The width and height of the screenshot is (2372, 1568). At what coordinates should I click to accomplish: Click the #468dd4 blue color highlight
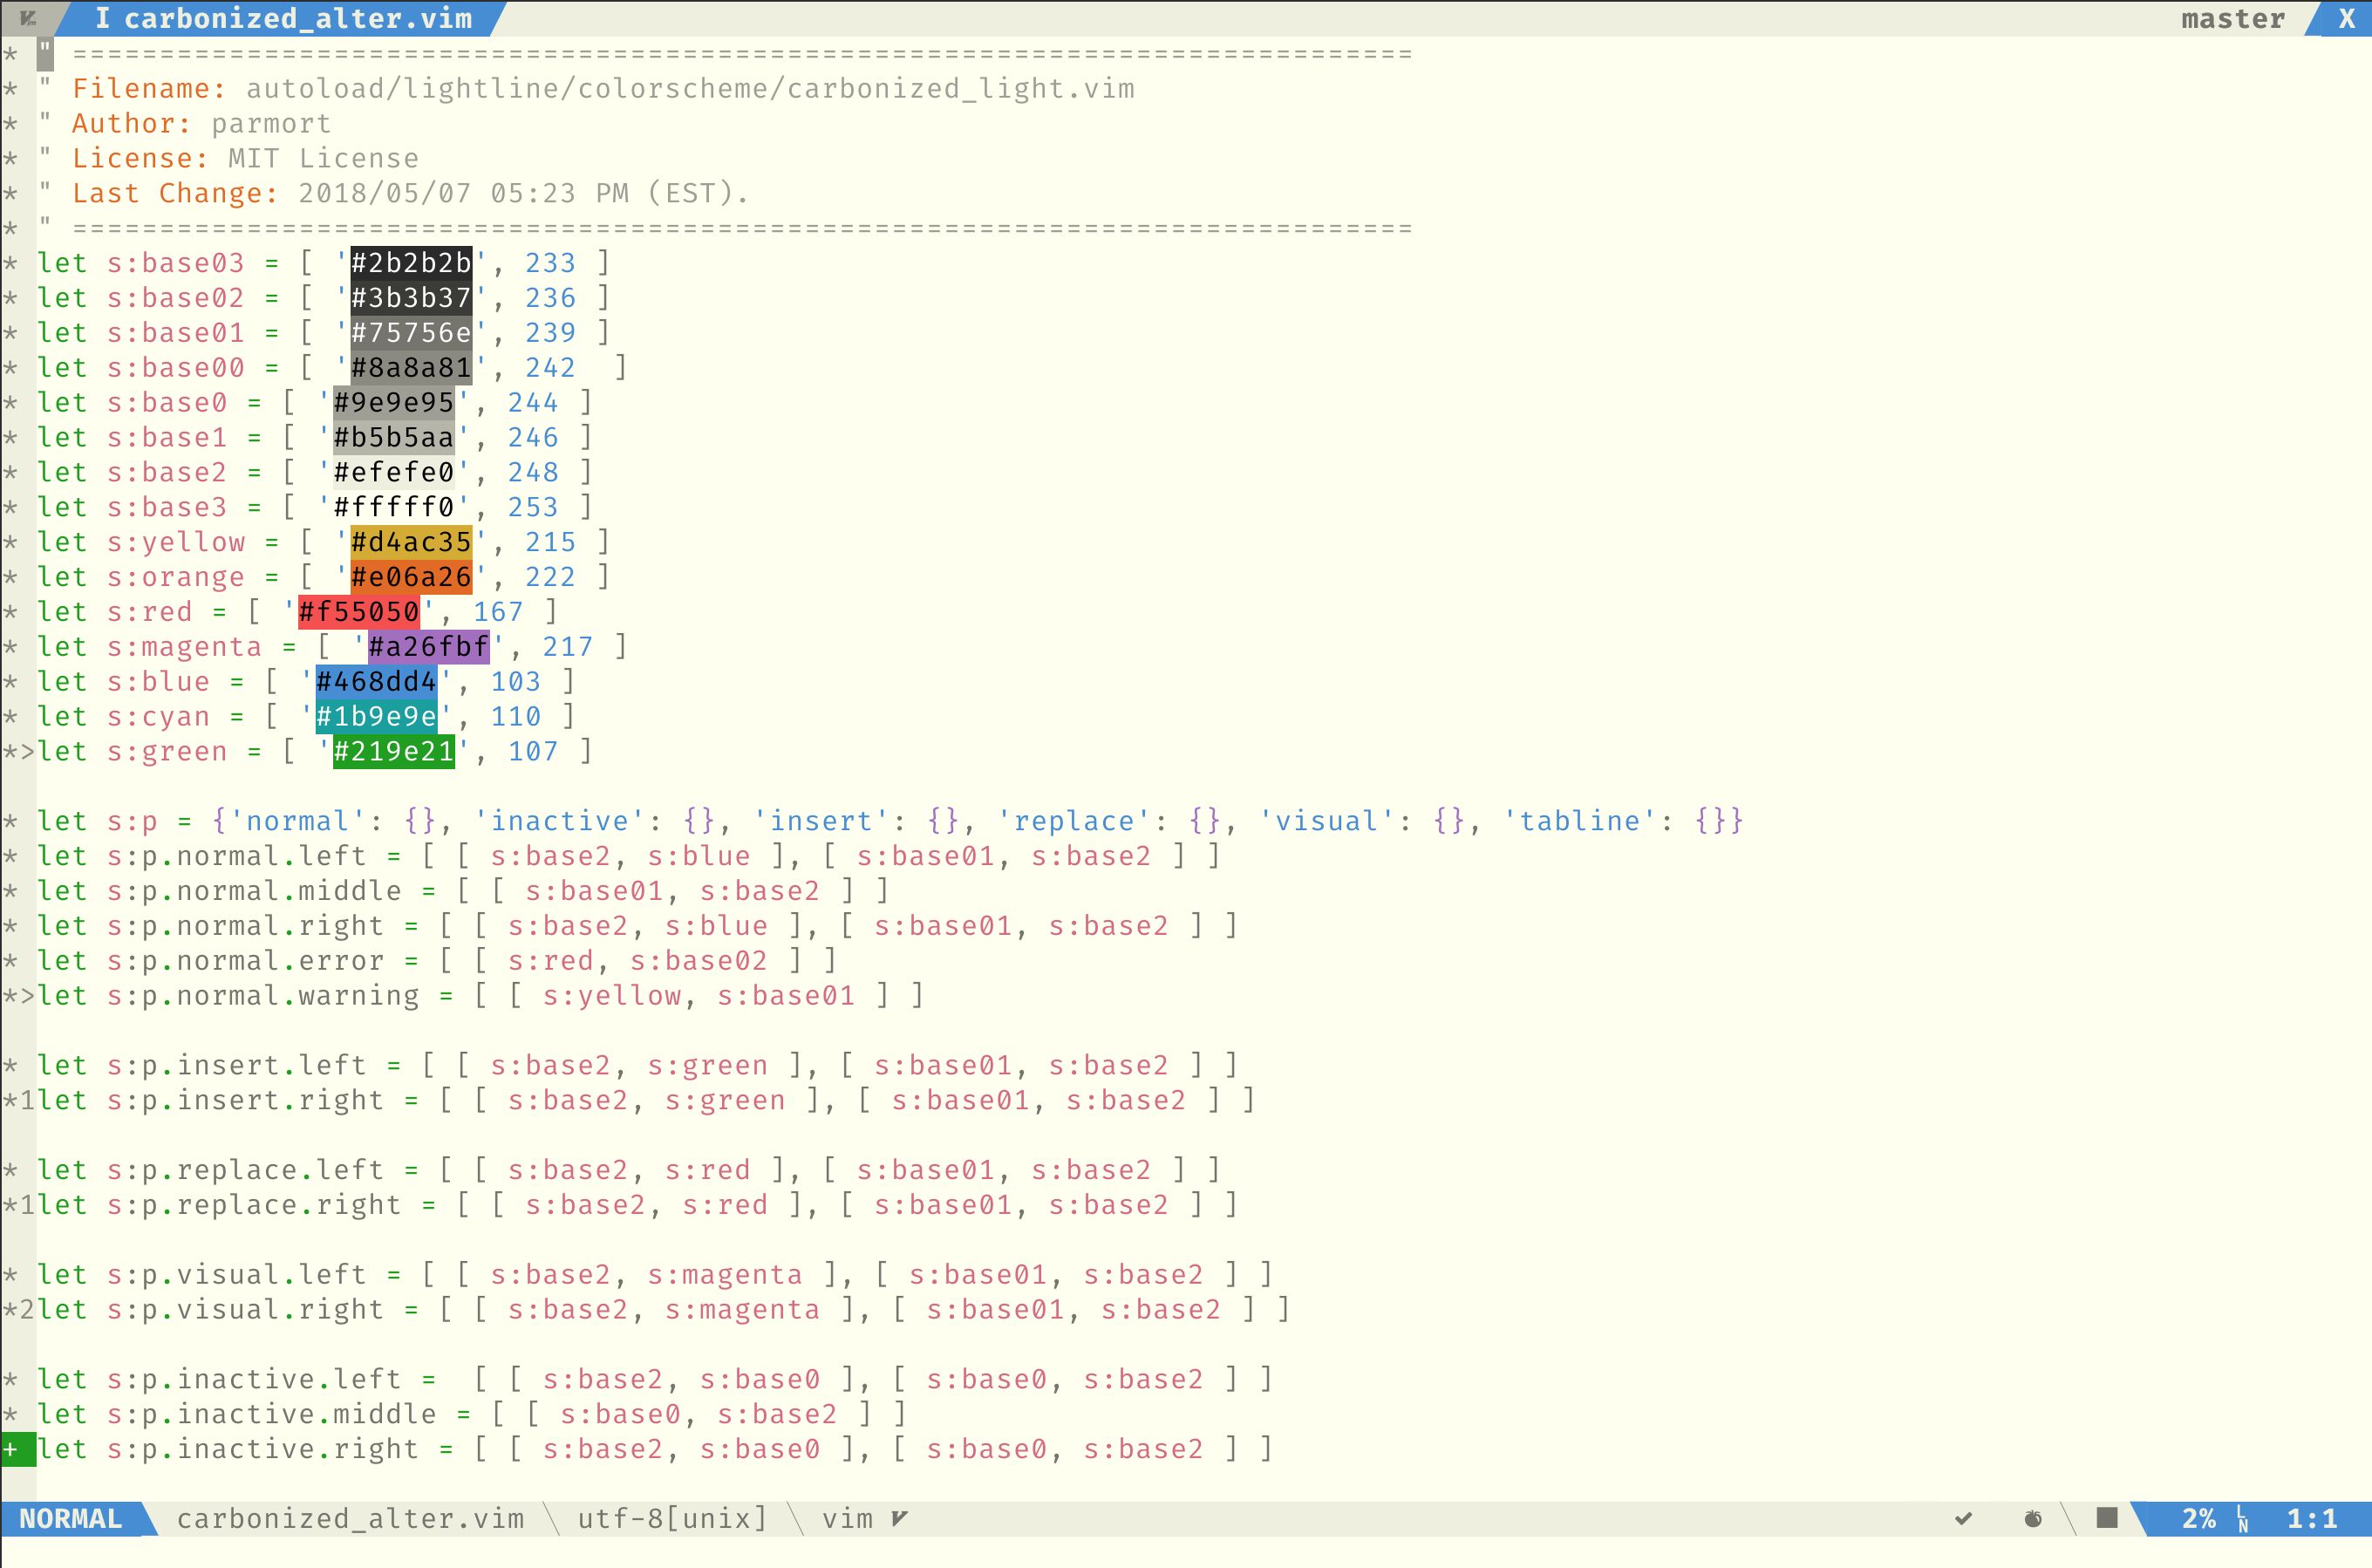pyautogui.click(x=376, y=682)
